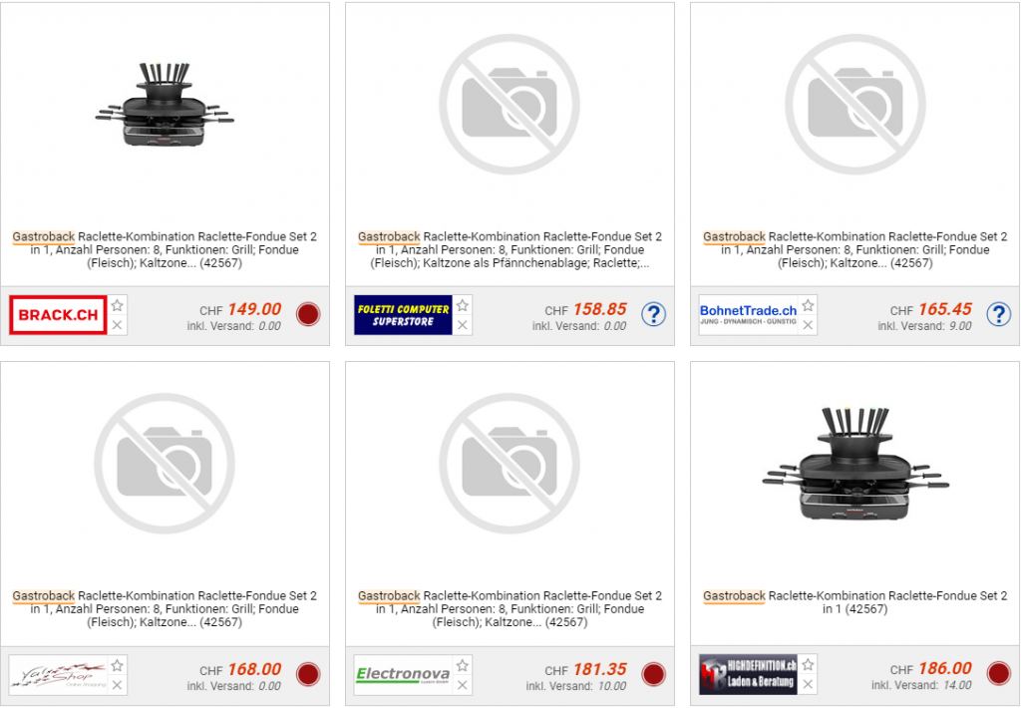Star the HighDefinition.ch offer
The image size is (1021, 708).
click(x=808, y=664)
